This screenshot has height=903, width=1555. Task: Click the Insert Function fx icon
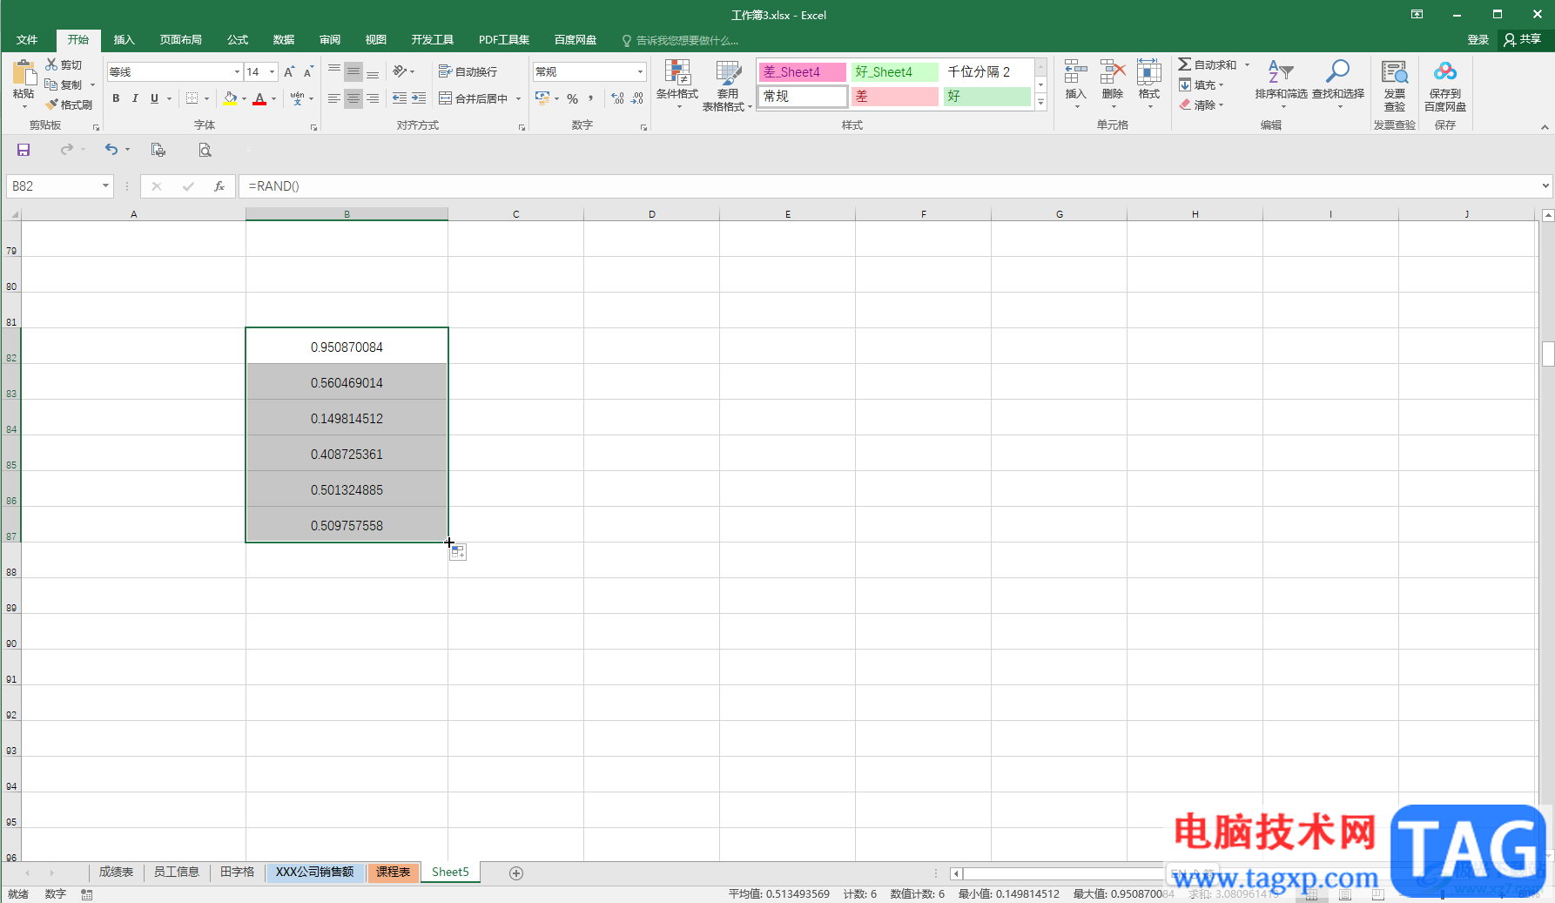coord(219,186)
